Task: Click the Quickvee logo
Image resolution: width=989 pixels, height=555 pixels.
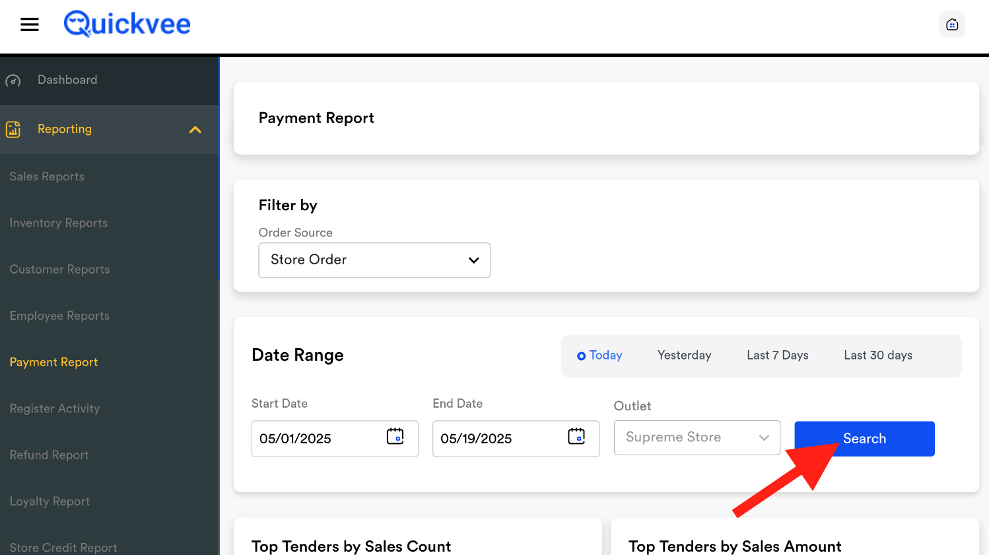Action: coord(127,24)
